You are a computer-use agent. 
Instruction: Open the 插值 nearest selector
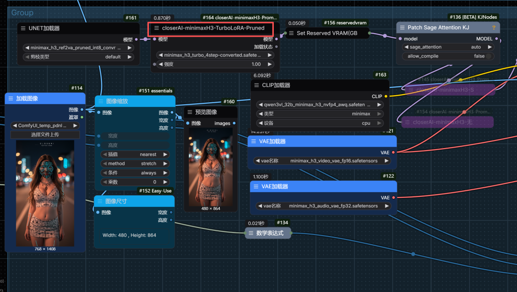click(x=135, y=154)
